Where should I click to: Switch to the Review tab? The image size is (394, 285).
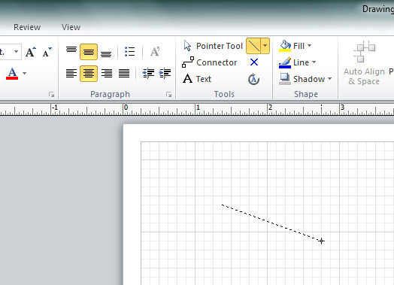(27, 27)
